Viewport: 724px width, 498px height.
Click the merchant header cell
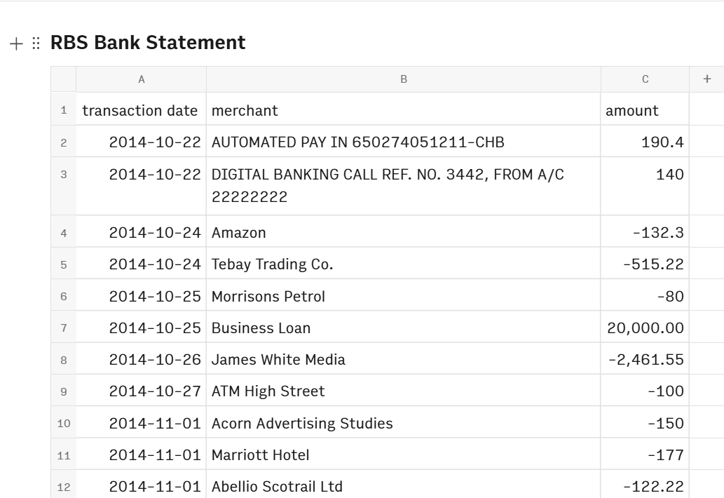click(245, 110)
